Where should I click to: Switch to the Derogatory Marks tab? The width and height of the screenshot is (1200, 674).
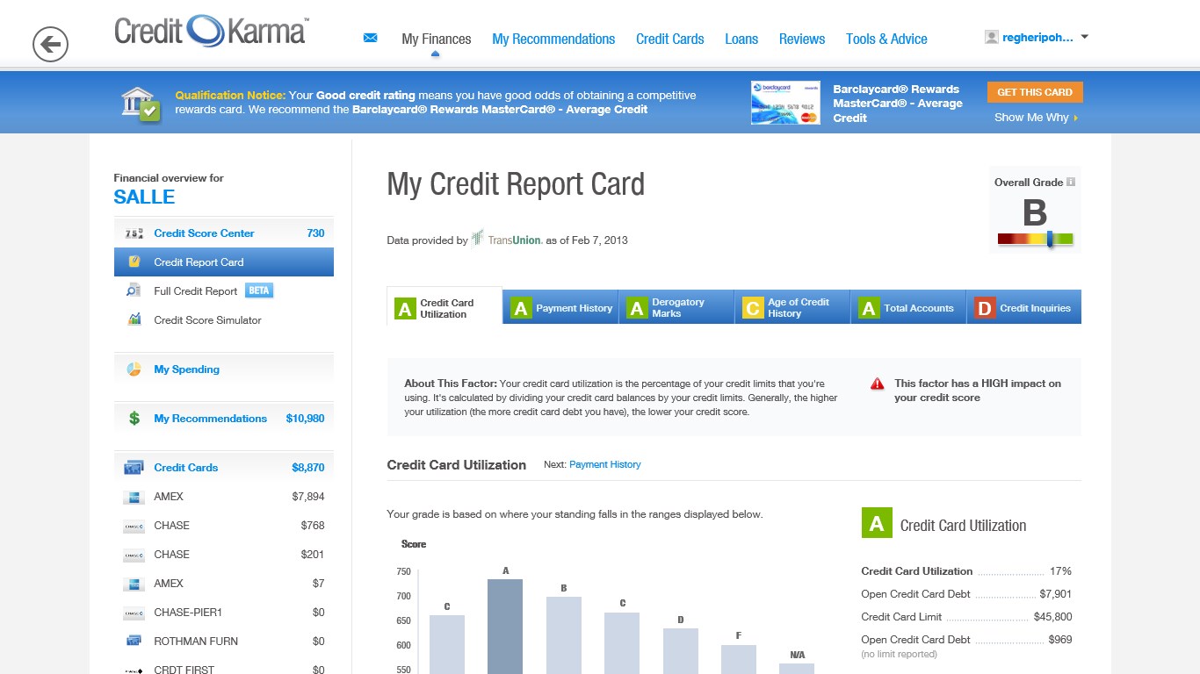pyautogui.click(x=676, y=307)
